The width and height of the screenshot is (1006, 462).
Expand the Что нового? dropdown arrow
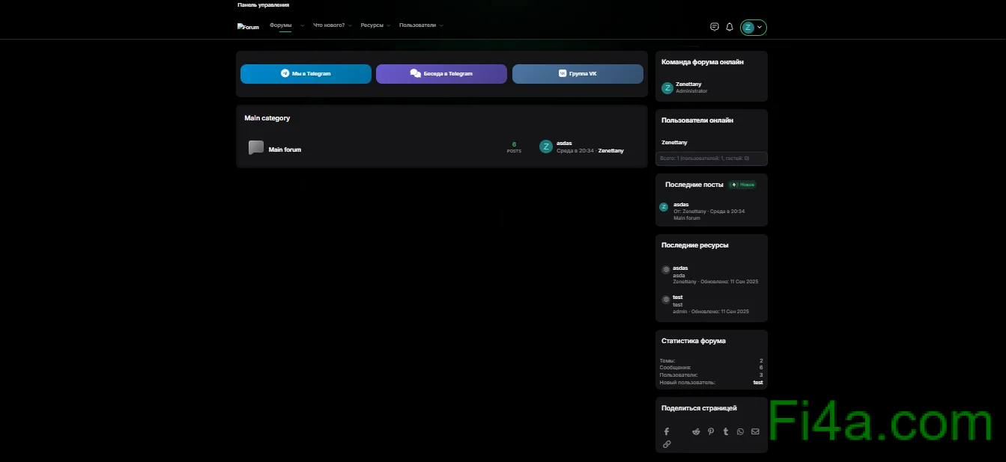[350, 25]
